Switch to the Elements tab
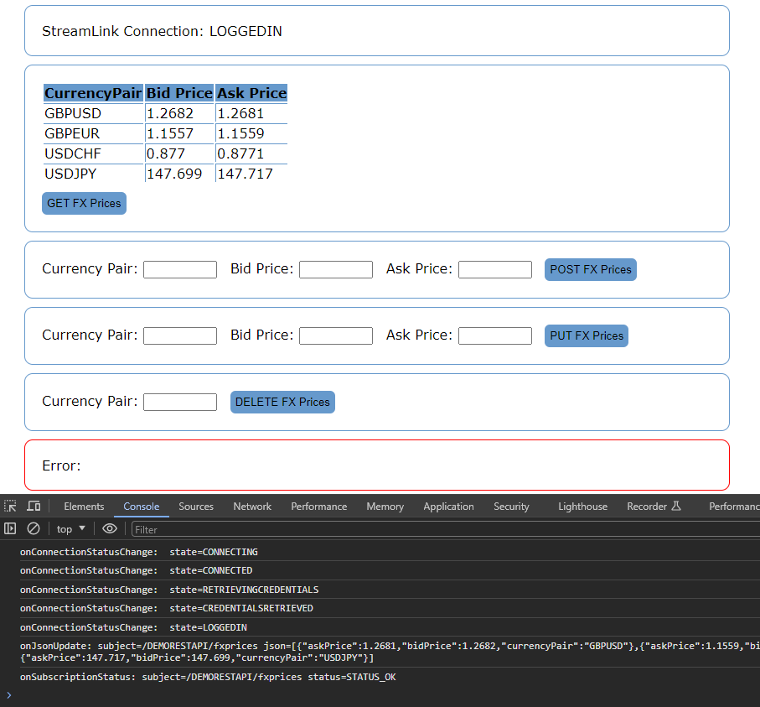This screenshot has width=760, height=707. 84,506
